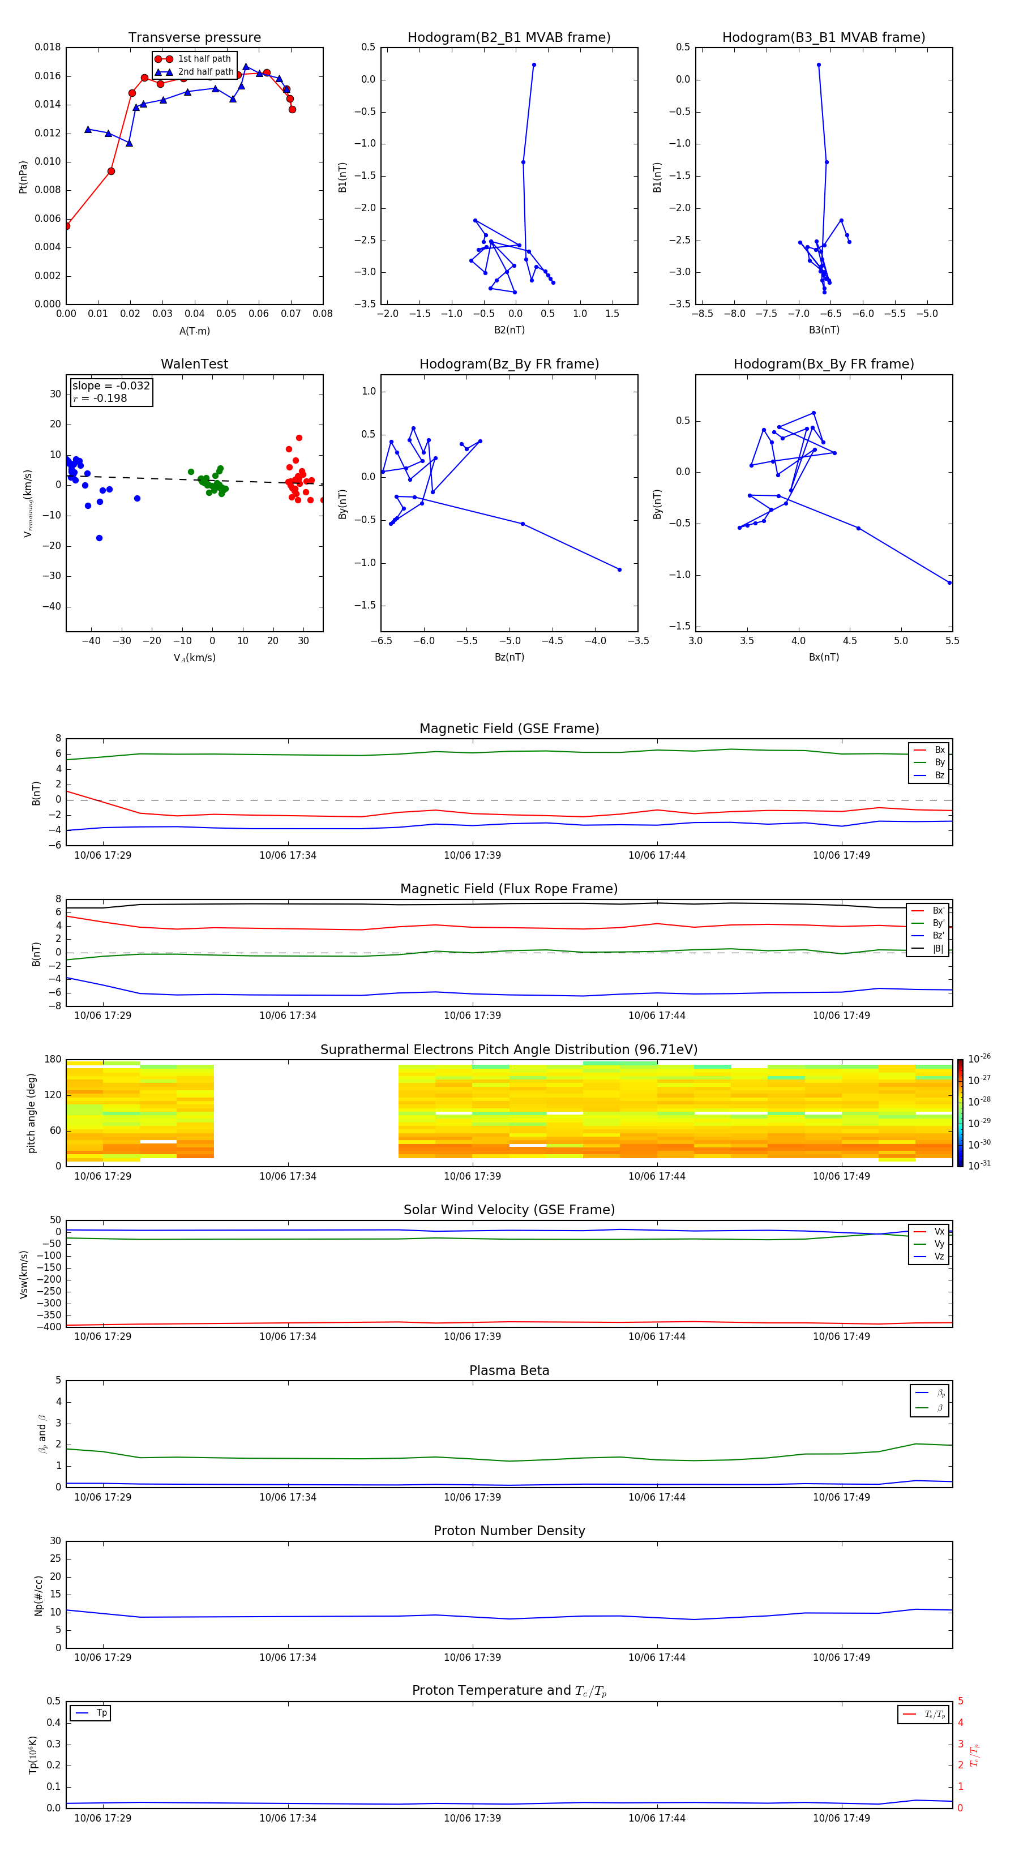Click the "Tp" legend entry in the temperature panel
The height and width of the screenshot is (1868, 1019).
click(x=91, y=1713)
